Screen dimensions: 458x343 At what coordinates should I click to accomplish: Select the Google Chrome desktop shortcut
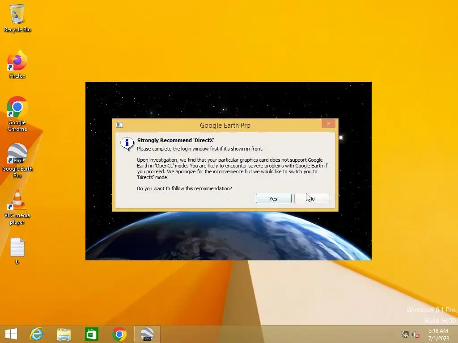coord(17,114)
